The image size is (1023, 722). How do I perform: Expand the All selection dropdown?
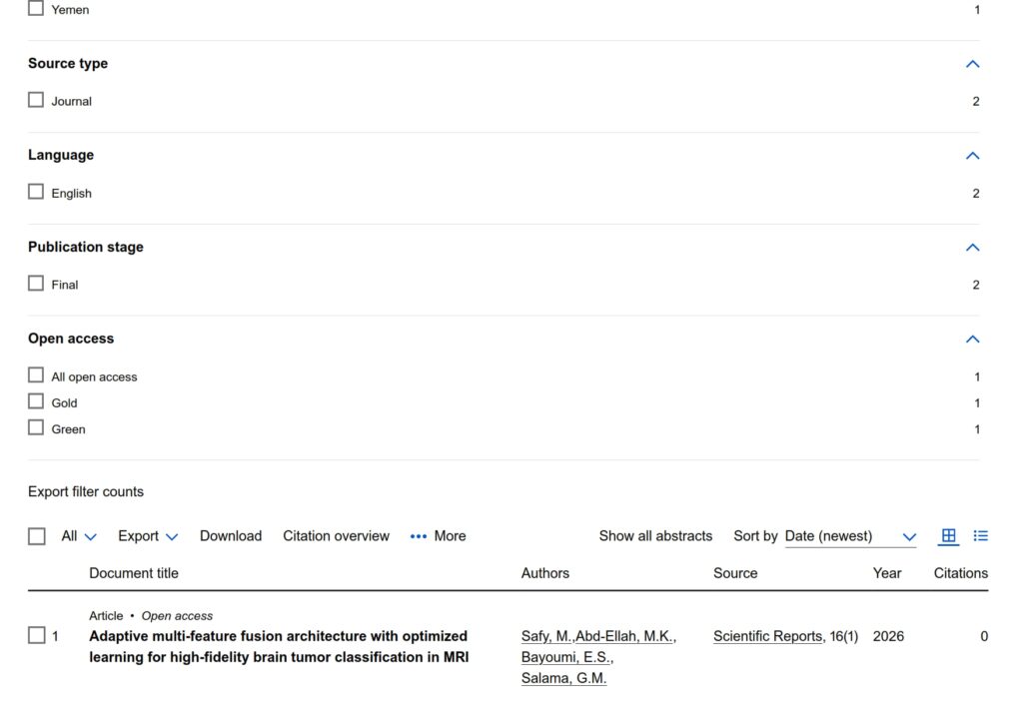pyautogui.click(x=80, y=536)
